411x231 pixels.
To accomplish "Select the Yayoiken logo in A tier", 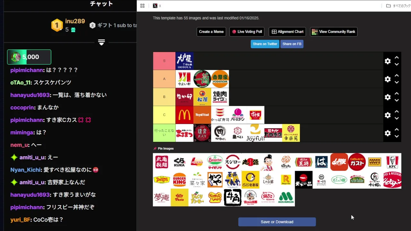I will (x=184, y=79).
